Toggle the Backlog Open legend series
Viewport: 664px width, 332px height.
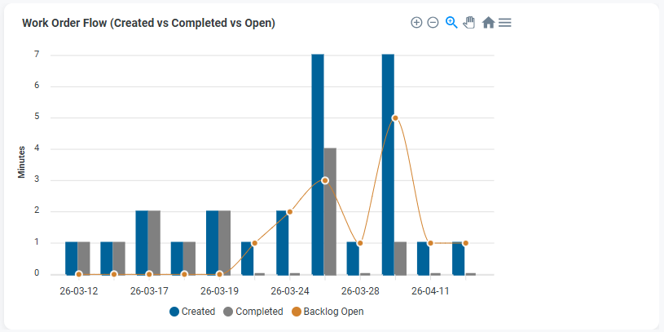tap(329, 312)
